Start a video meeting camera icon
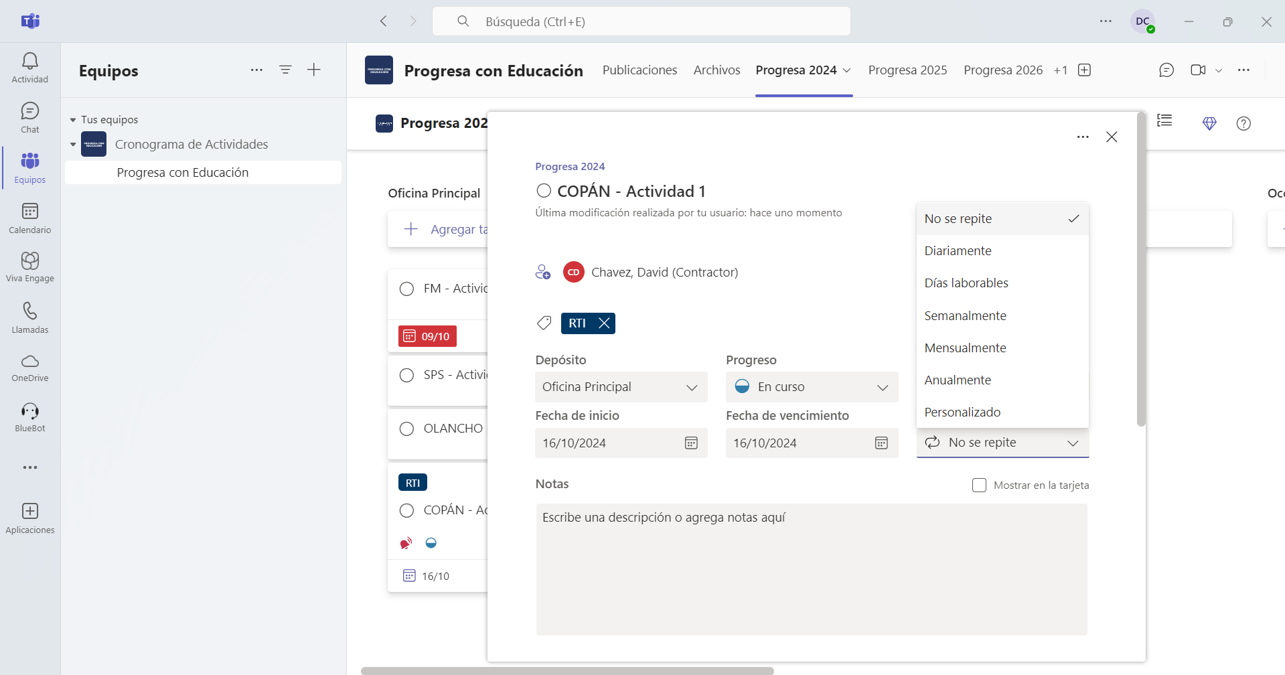This screenshot has width=1285, height=675. pos(1198,70)
